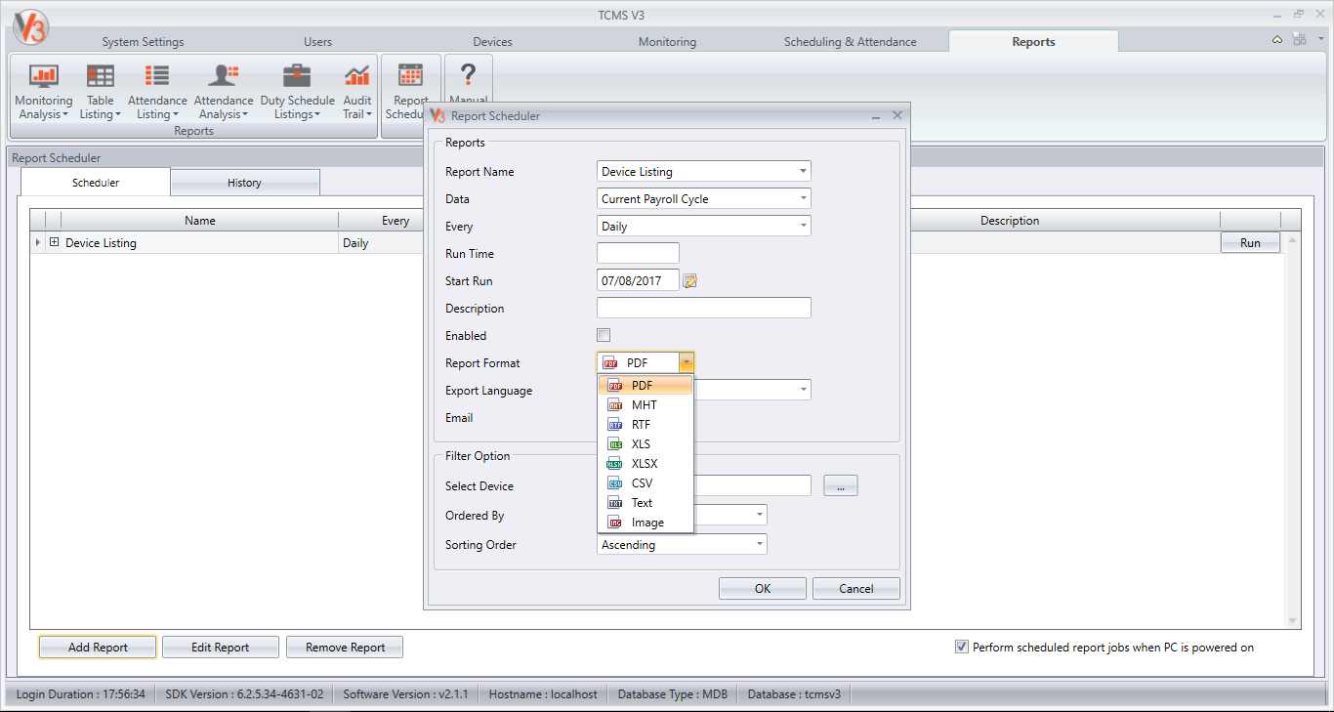1334x712 pixels.
Task: Choose Text format from list
Action: click(646, 503)
